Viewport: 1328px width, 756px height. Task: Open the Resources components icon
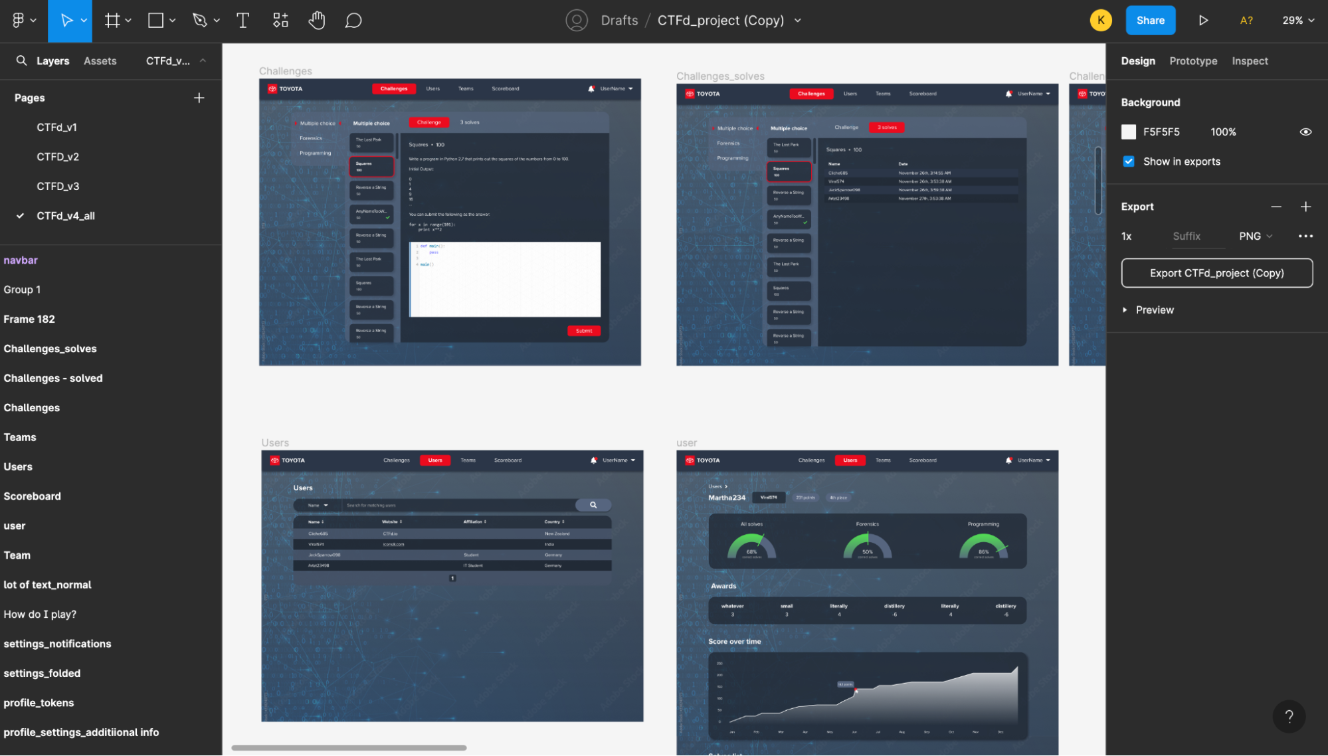pos(280,21)
